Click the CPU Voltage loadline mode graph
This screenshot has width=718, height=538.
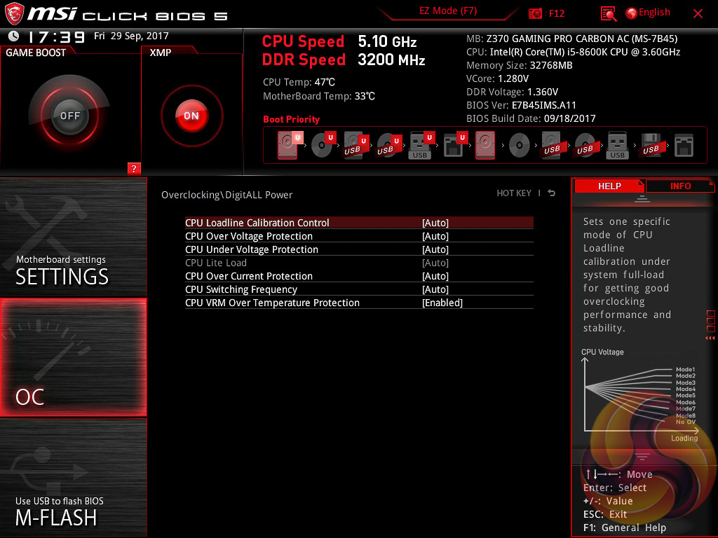(641, 396)
